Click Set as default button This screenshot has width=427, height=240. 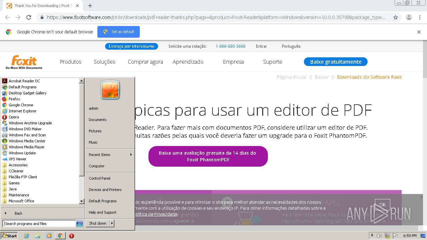point(118,32)
